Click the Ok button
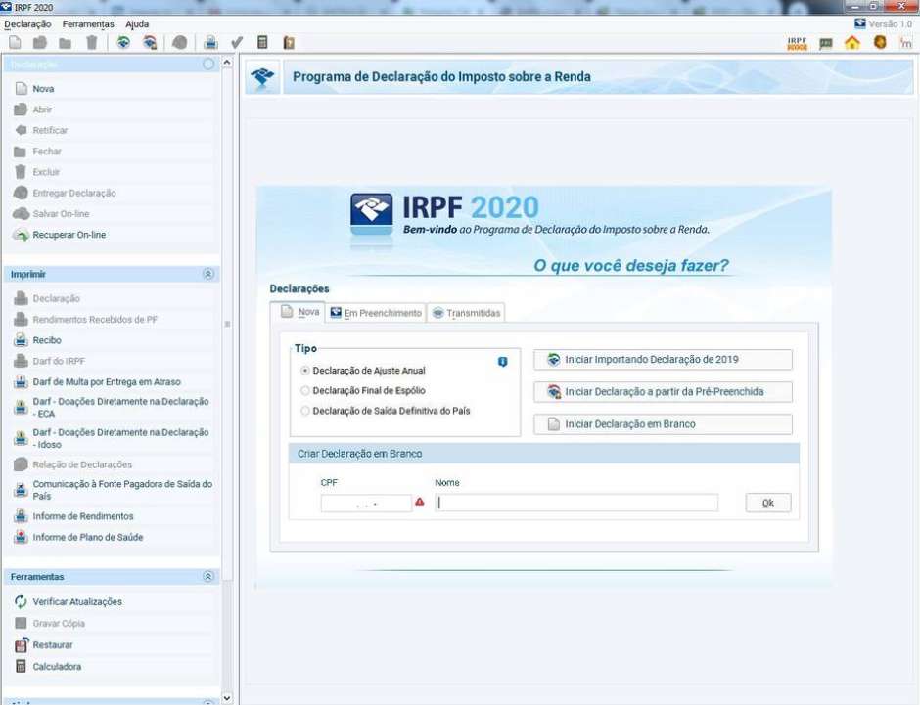The height and width of the screenshot is (705, 920). coord(767,503)
